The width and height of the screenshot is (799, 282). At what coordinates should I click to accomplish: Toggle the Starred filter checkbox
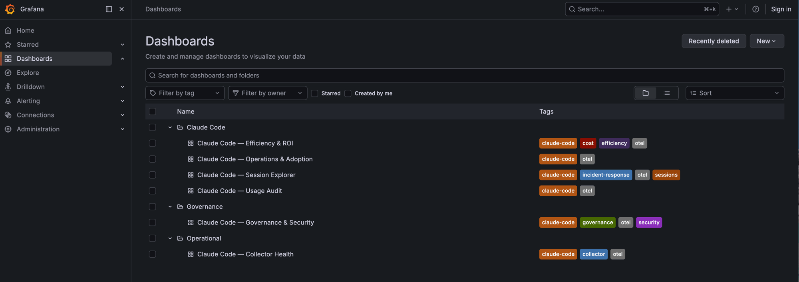[x=314, y=93]
